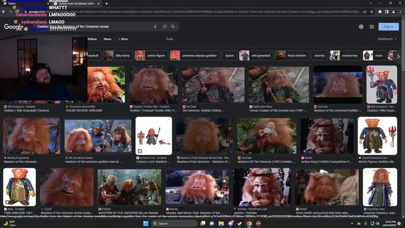Image resolution: width=405 pixels, height=228 pixels.
Task: Click the voice search microphone icon
Action: [x=155, y=27]
